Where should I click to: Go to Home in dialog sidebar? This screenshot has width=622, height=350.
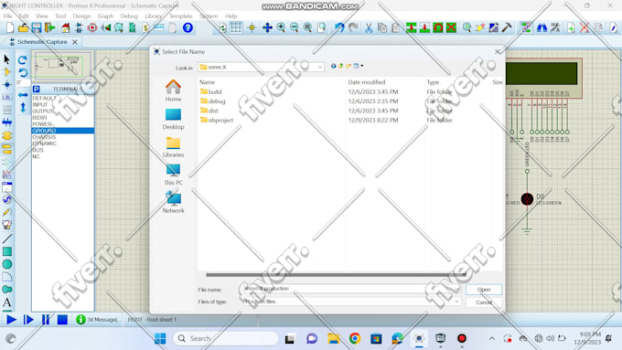point(174,90)
